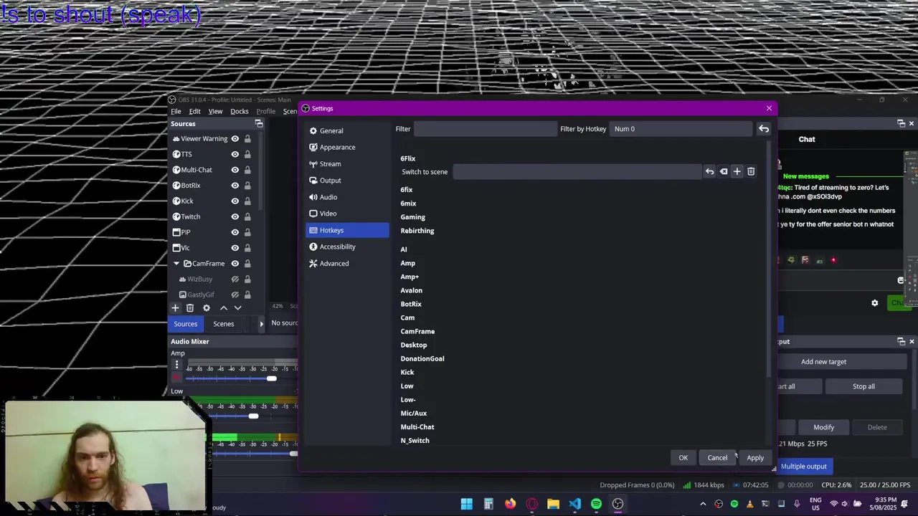Remove selected source with trash icon
Screen dimensions: 918x516
click(x=190, y=307)
